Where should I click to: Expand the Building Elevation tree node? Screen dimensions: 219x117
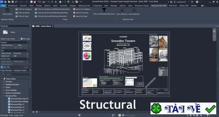point(4,85)
